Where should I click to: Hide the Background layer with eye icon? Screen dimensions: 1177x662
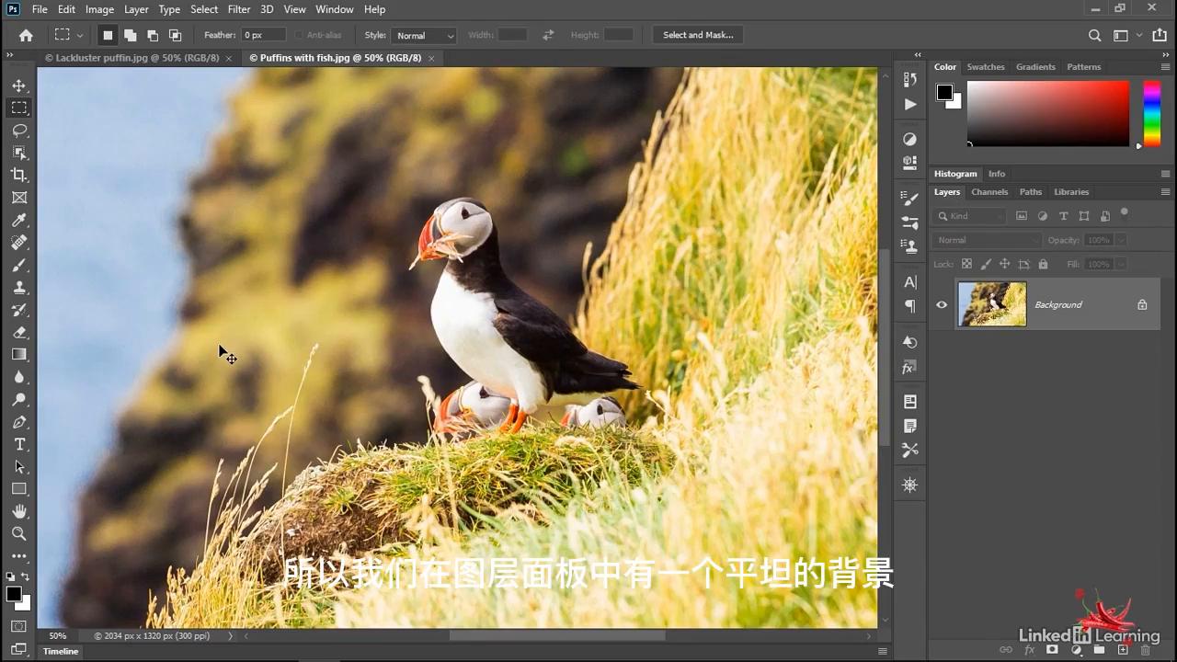[x=942, y=305]
